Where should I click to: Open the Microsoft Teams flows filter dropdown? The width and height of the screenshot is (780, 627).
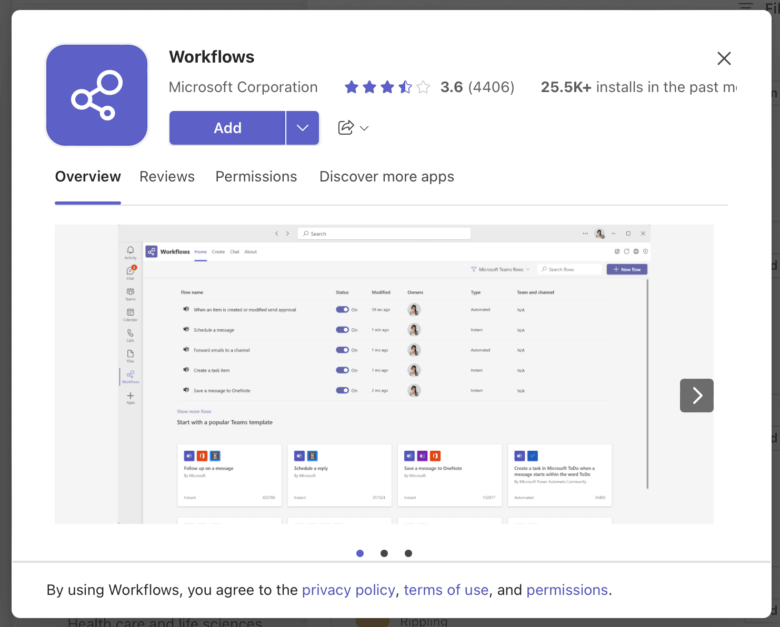tap(499, 269)
